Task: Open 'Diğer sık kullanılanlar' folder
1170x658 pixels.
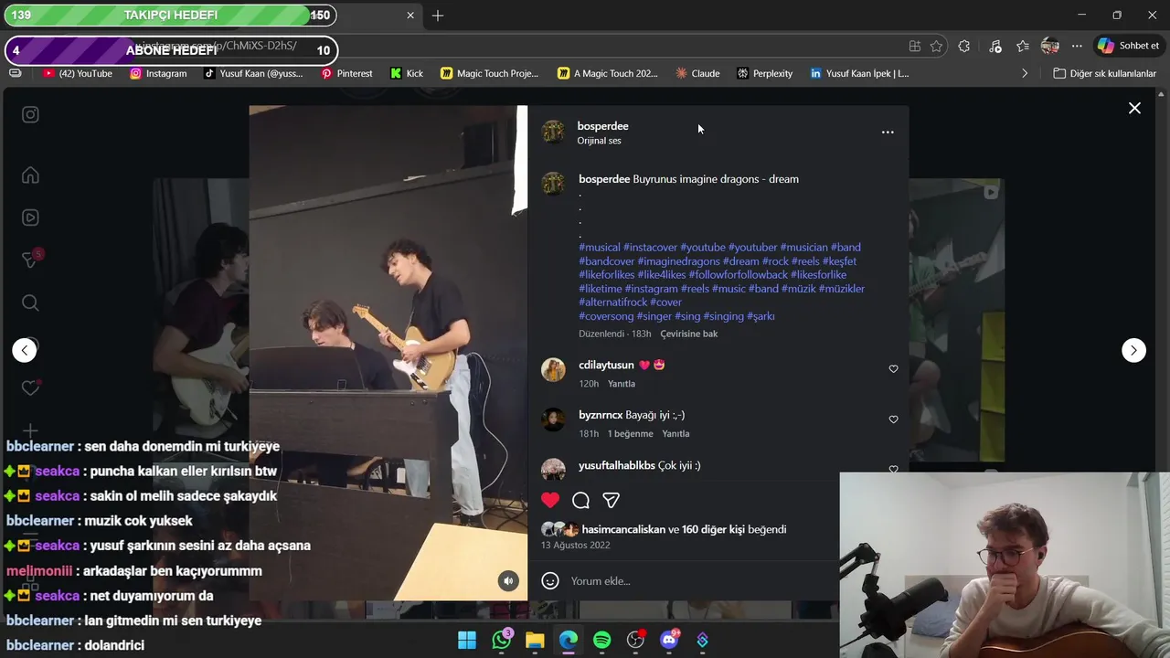Action: click(1104, 73)
